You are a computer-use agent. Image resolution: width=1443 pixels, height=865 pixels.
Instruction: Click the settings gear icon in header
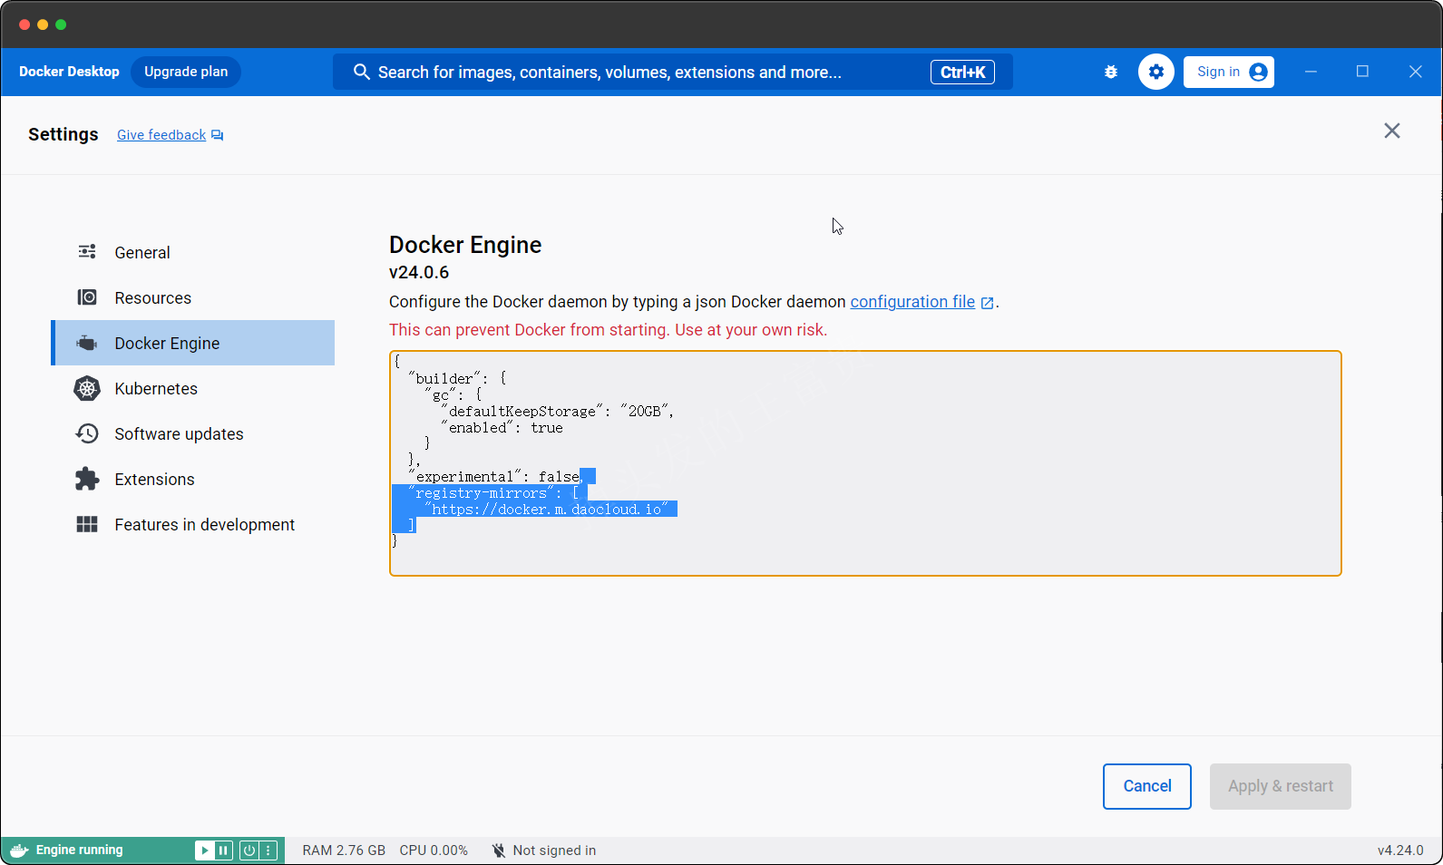pyautogui.click(x=1156, y=72)
